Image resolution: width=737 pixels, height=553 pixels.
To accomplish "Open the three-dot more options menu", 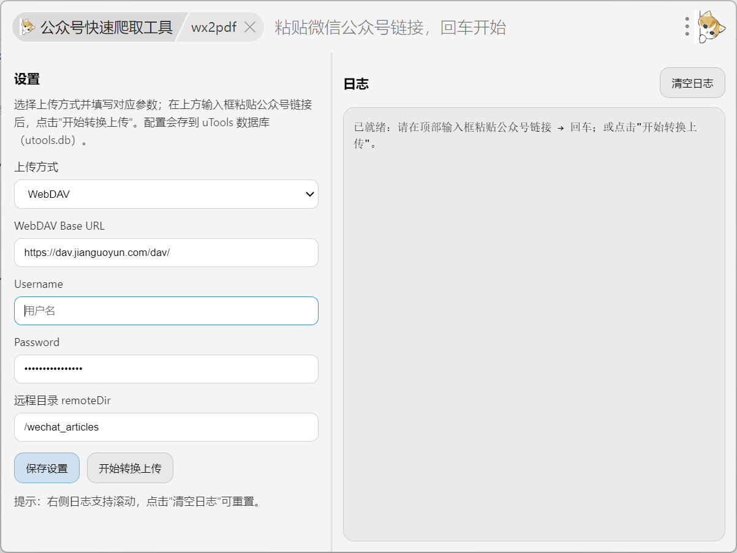I will [687, 26].
